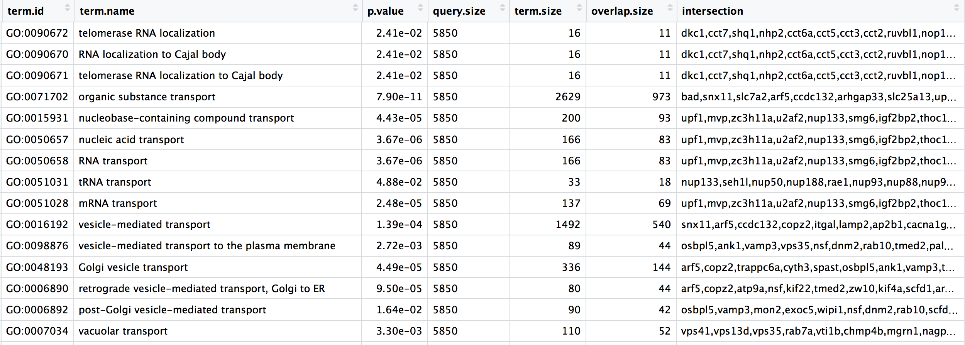Screen dimensions: 965x345
Task: Click the 'vacuolar transport' term name
Action: pyautogui.click(x=123, y=331)
